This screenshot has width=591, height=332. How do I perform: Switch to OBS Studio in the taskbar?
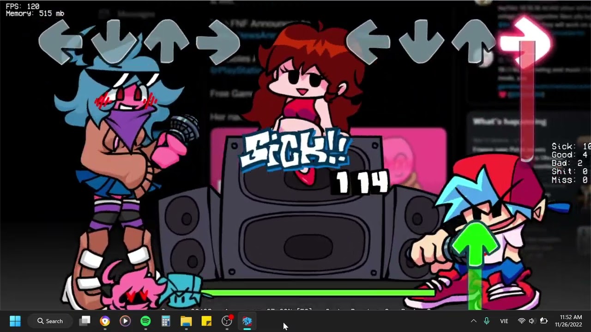[x=227, y=321]
